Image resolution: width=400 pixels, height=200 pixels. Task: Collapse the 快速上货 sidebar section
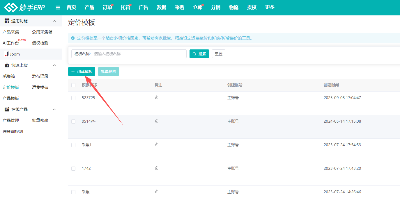[54, 65]
